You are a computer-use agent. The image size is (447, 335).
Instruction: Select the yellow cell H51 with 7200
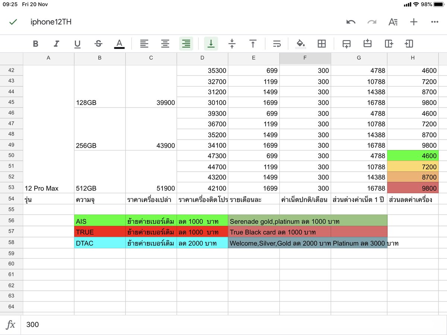point(413,166)
